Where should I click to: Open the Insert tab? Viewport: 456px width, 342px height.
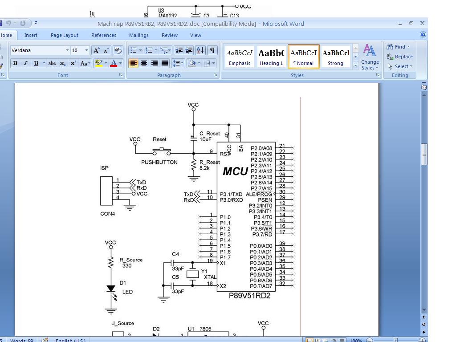coord(31,35)
